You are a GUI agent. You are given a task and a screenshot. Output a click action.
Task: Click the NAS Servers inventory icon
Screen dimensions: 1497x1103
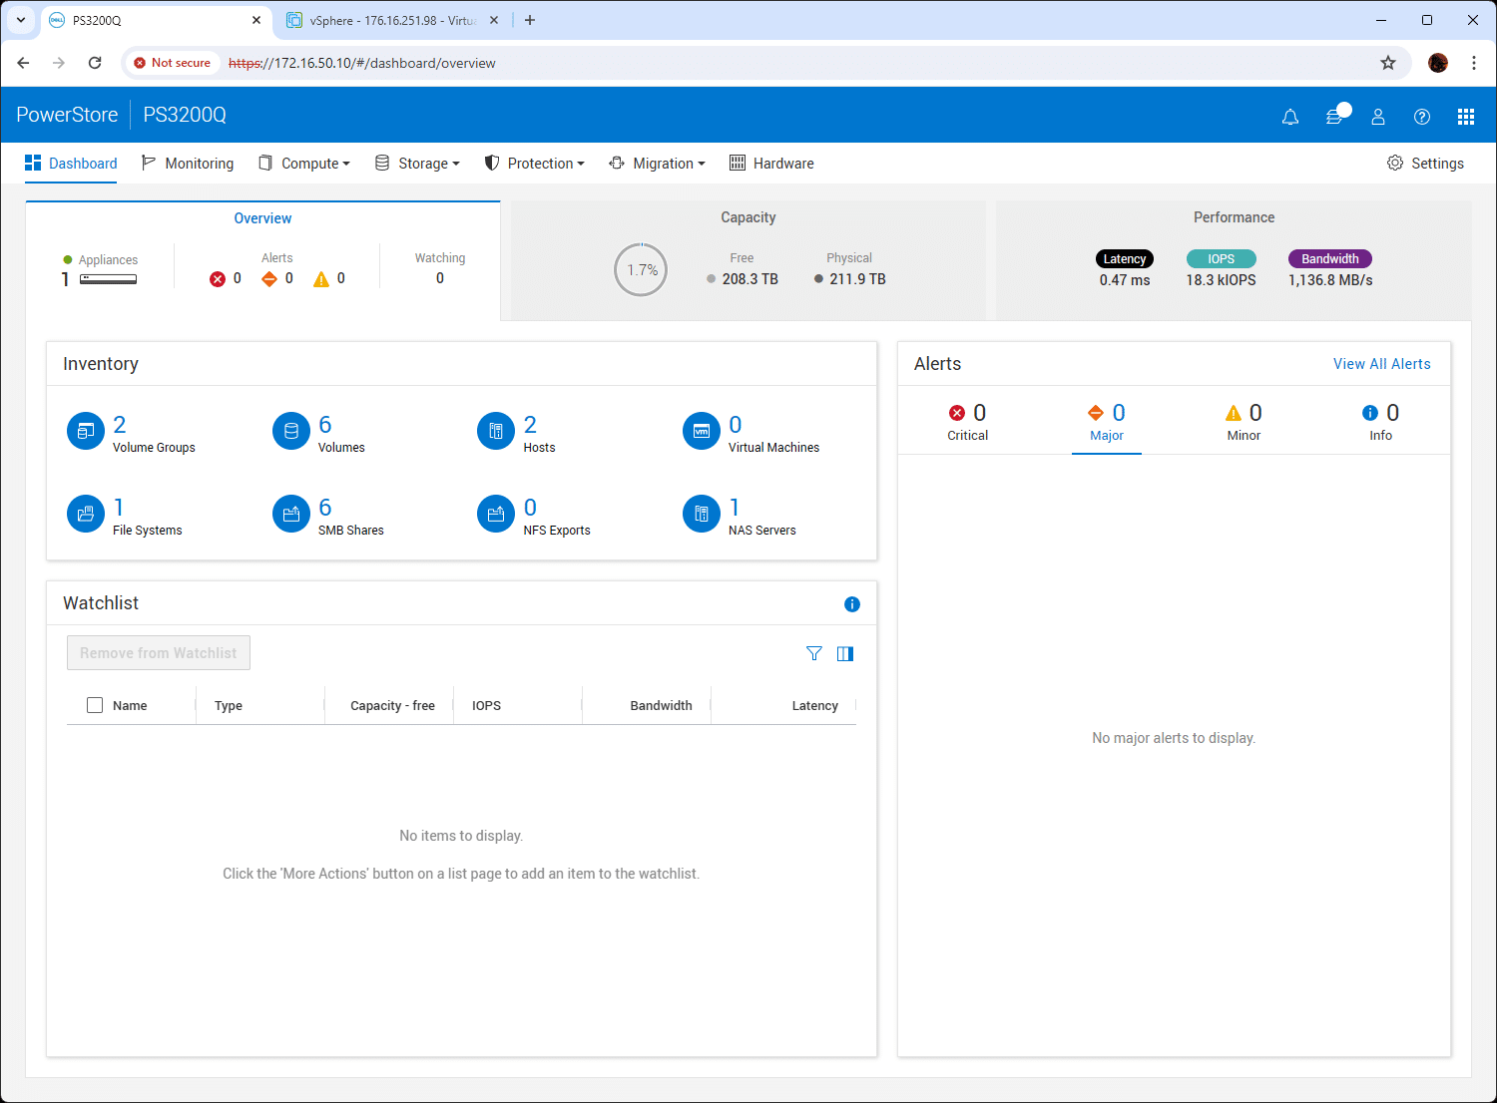(702, 515)
